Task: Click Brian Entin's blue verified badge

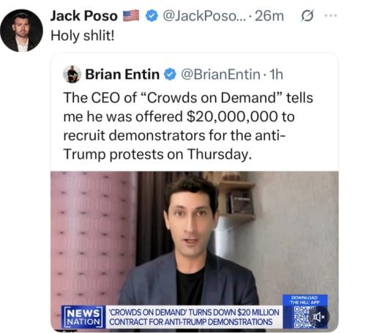Action: 170,75
